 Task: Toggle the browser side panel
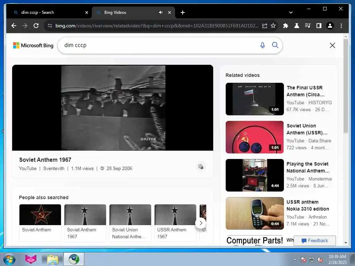coord(319,26)
